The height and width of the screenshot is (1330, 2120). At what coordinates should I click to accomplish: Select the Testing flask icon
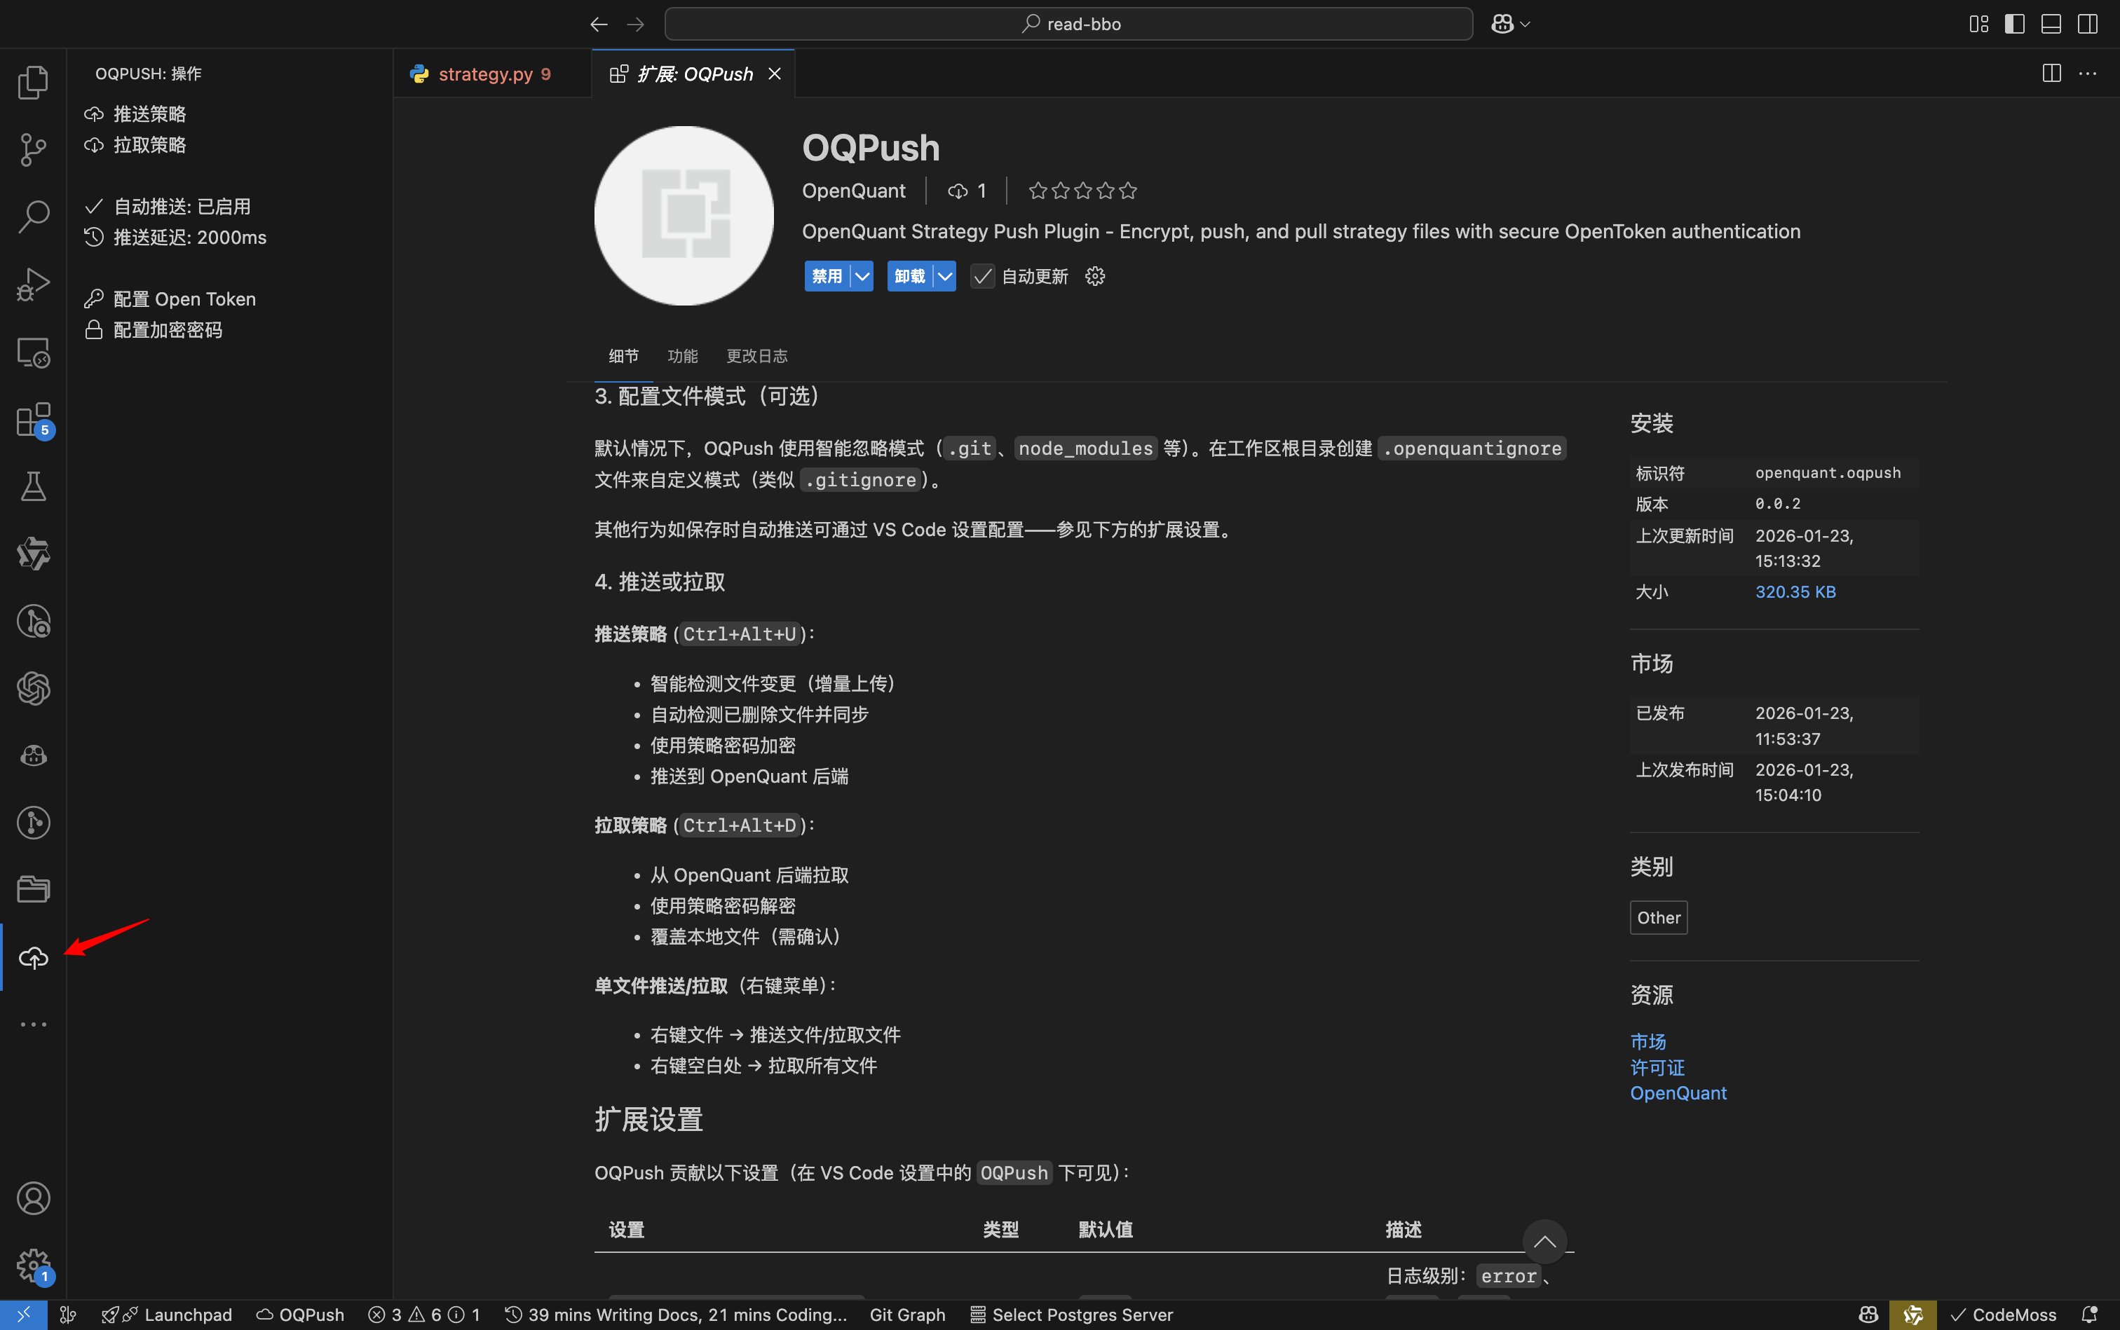(x=34, y=486)
